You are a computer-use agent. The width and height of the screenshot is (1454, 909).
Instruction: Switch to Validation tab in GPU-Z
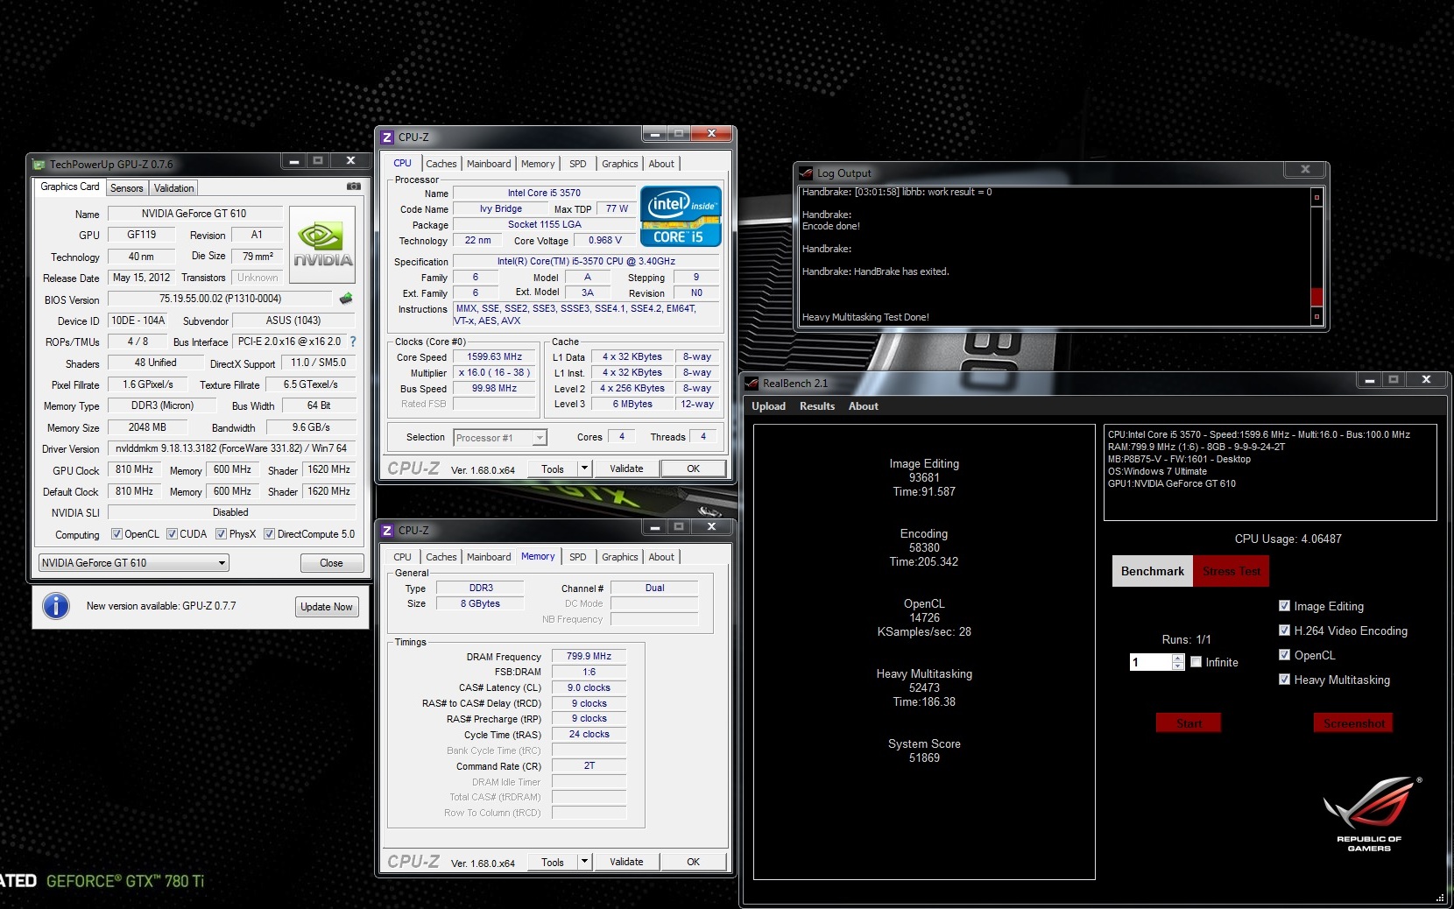coord(174,188)
